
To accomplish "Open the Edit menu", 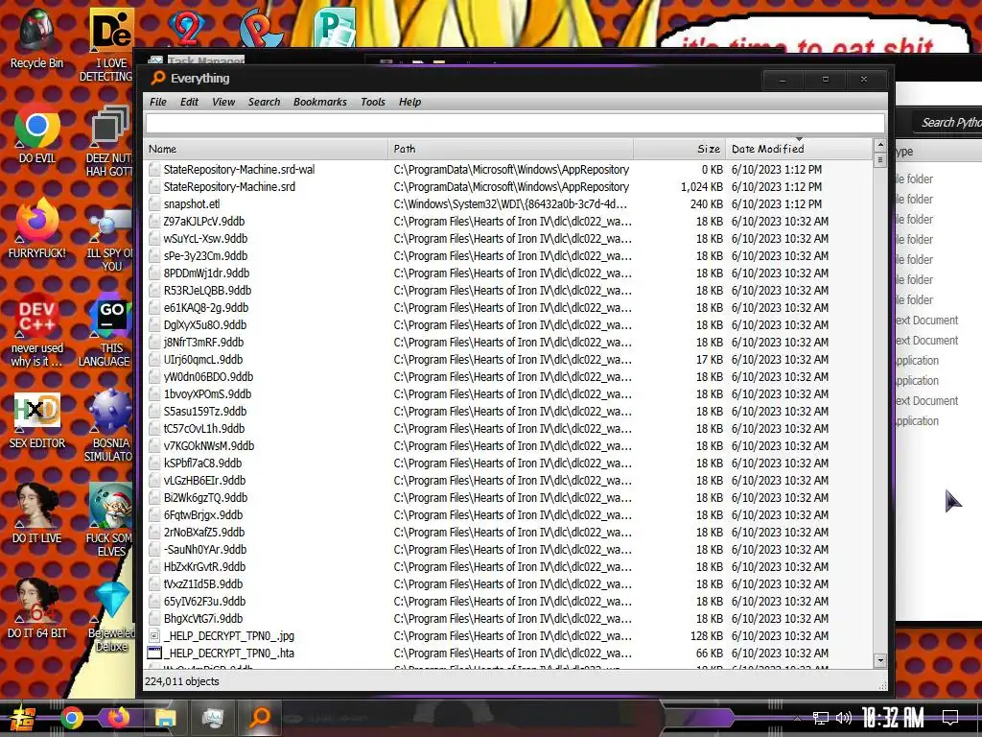I will (189, 102).
